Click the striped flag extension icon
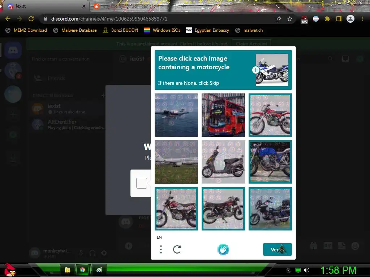Screen dimensions: 370x277 pyautogui.click(x=316, y=19)
